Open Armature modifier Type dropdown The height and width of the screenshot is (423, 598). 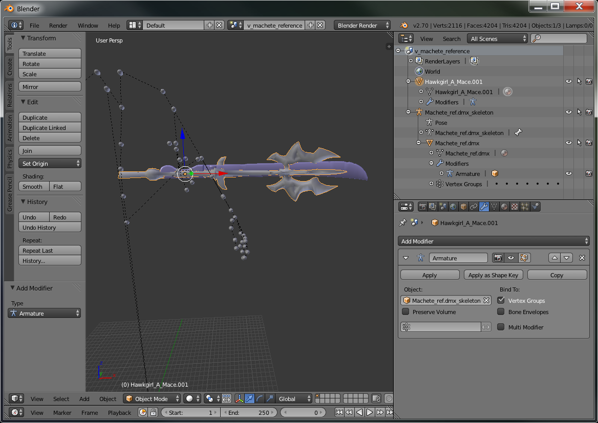(x=44, y=313)
